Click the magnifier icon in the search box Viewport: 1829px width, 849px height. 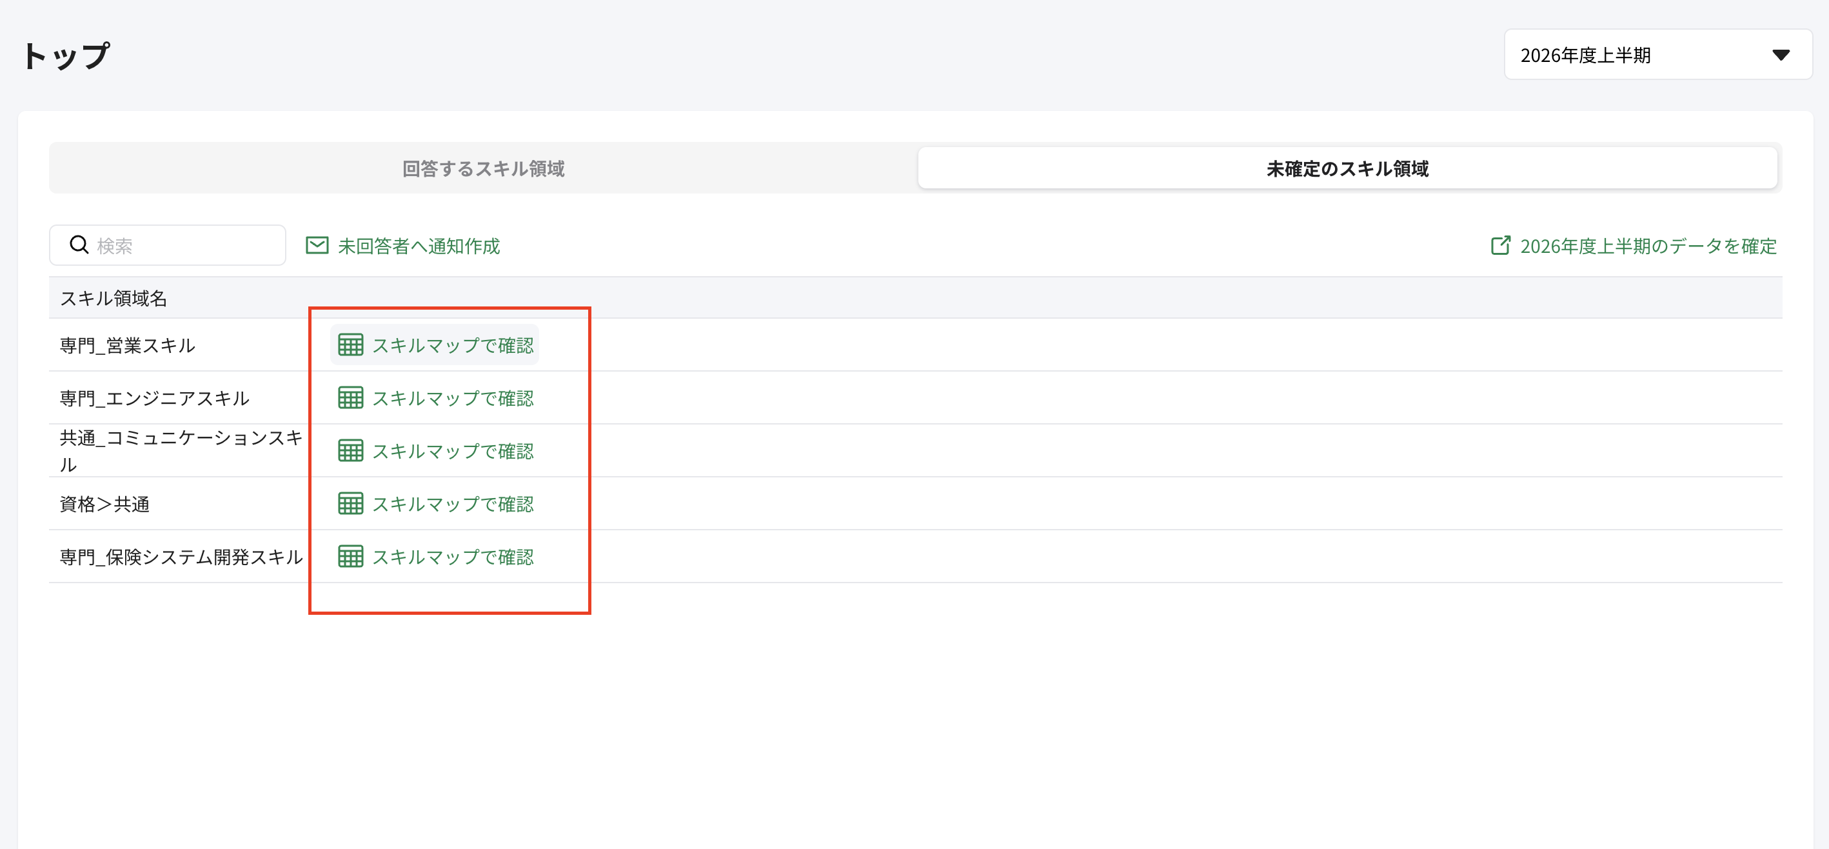click(x=79, y=245)
